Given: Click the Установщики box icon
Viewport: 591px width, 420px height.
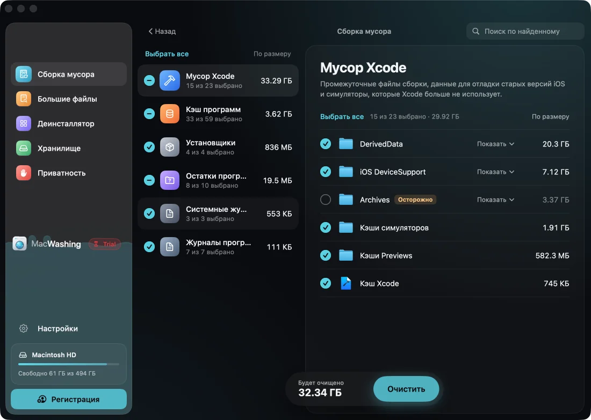Looking at the screenshot, I should tap(170, 147).
